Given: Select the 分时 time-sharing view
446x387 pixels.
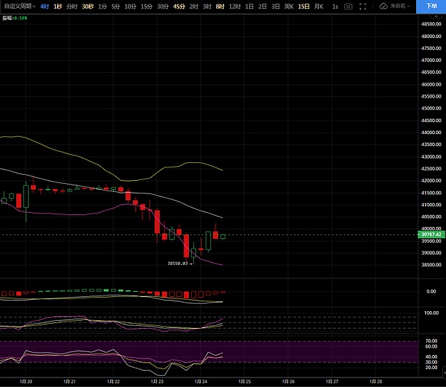Looking at the screenshot, I should [72, 6].
